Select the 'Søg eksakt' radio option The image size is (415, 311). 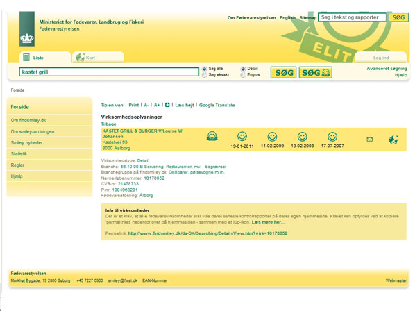204,75
